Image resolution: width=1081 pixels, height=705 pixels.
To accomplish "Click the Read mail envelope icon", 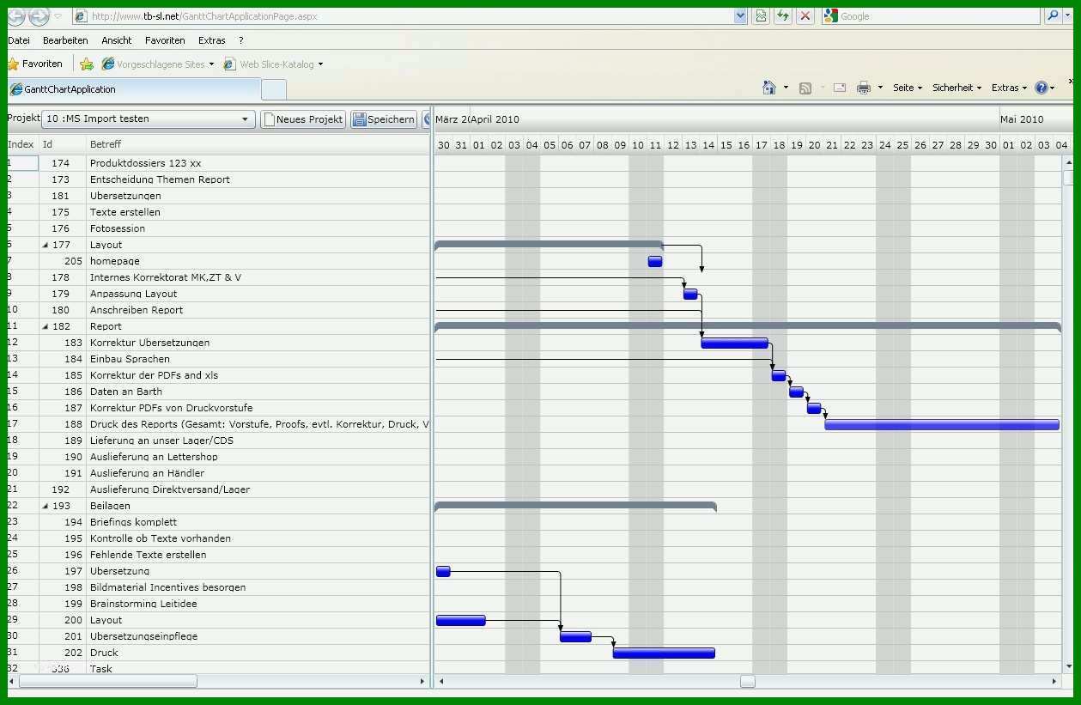I will pyautogui.click(x=840, y=88).
